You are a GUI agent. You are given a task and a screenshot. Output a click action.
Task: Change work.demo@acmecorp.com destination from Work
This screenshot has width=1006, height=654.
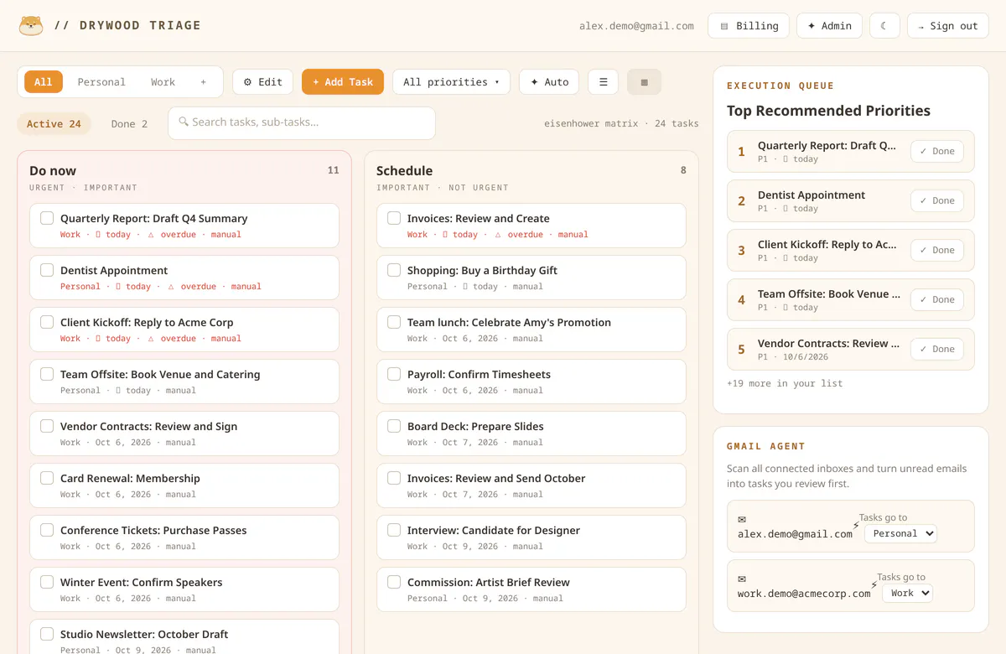tap(907, 593)
